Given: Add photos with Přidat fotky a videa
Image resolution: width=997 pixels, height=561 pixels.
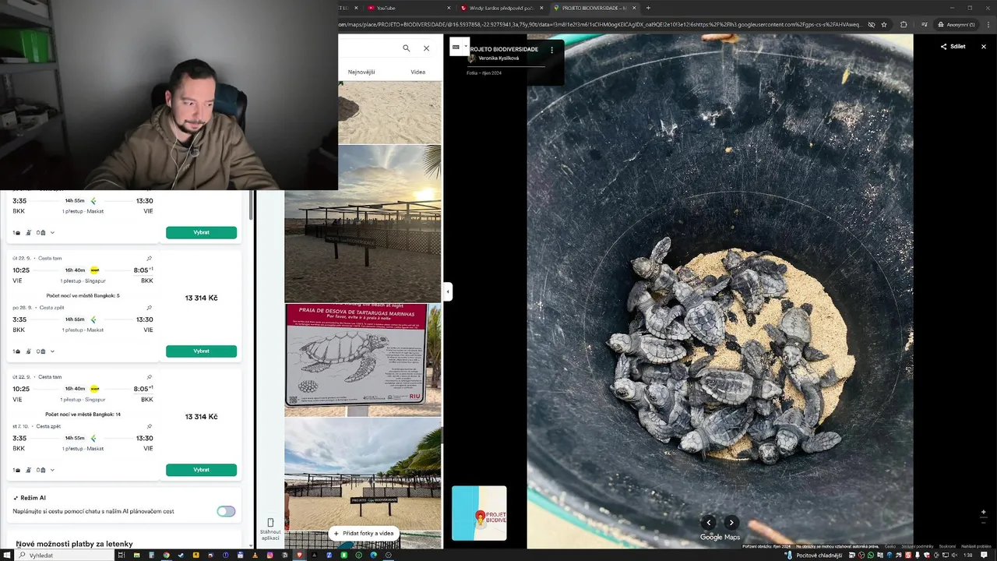Looking at the screenshot, I should [x=364, y=534].
